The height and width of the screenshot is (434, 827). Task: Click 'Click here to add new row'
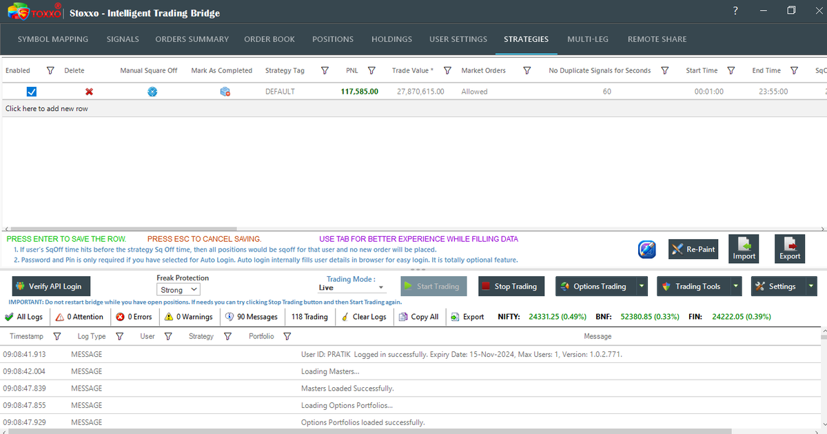tap(47, 109)
